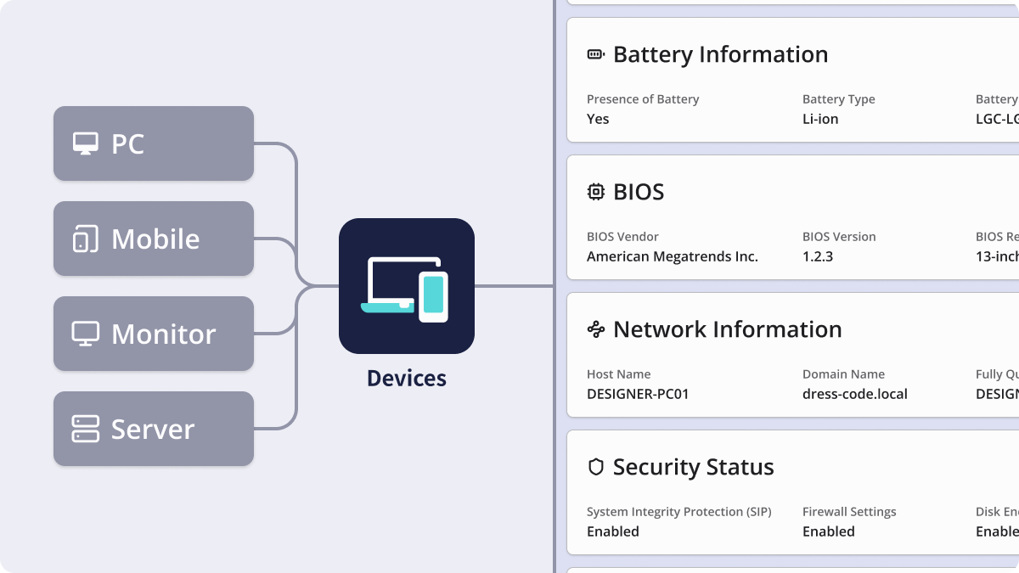Select the Mobile device category button
This screenshot has width=1019, height=573.
pos(154,239)
